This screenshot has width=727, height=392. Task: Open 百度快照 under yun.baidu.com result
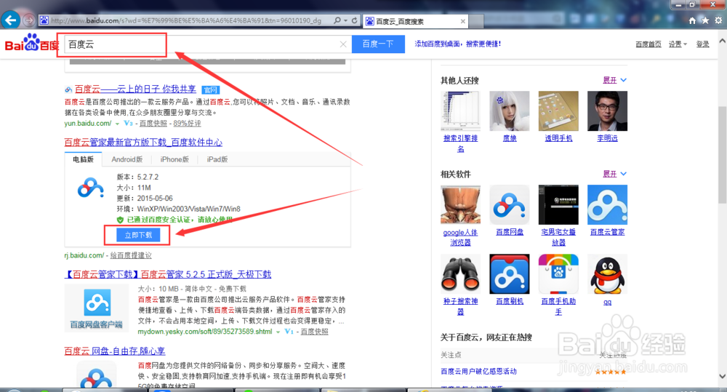153,124
